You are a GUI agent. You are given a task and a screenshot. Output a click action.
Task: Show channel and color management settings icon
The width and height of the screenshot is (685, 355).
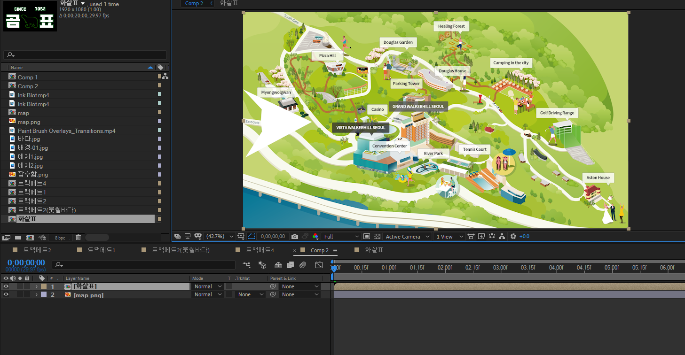[x=315, y=236]
